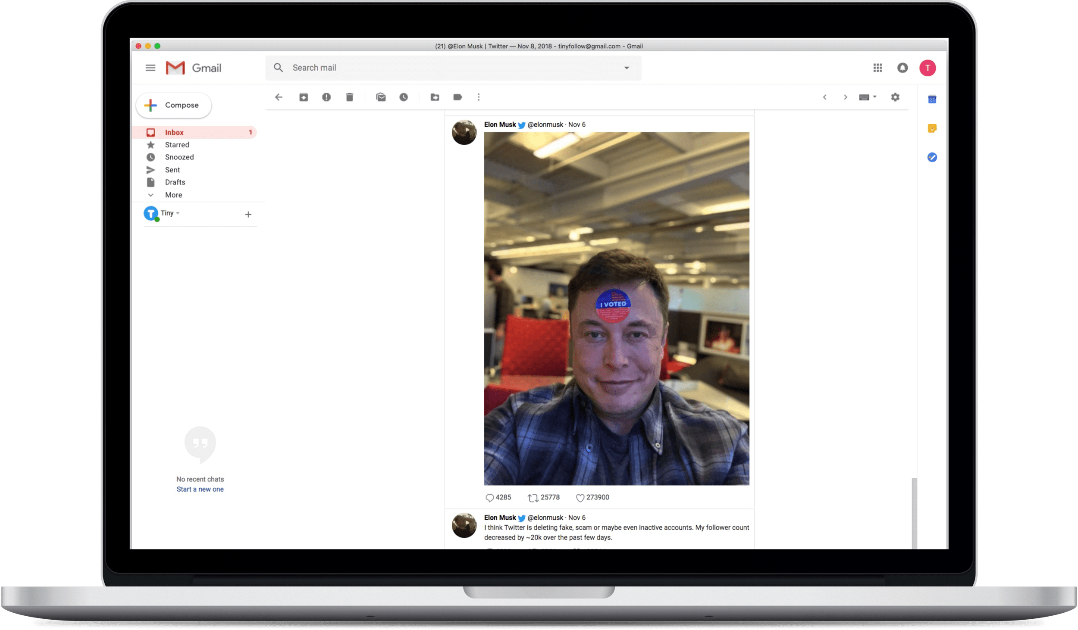Toggle main menu hamburger icon

pyautogui.click(x=150, y=68)
